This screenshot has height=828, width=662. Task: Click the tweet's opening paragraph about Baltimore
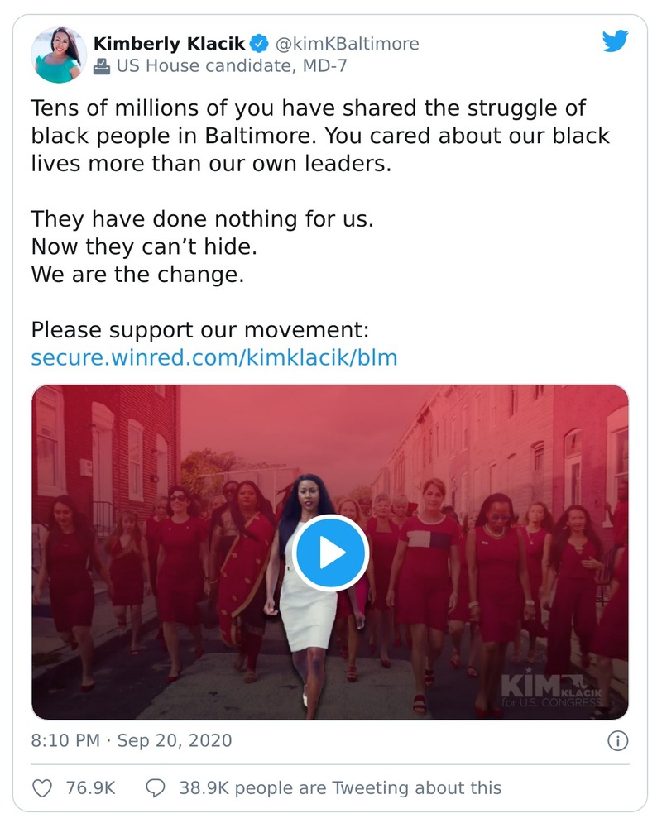[320, 136]
